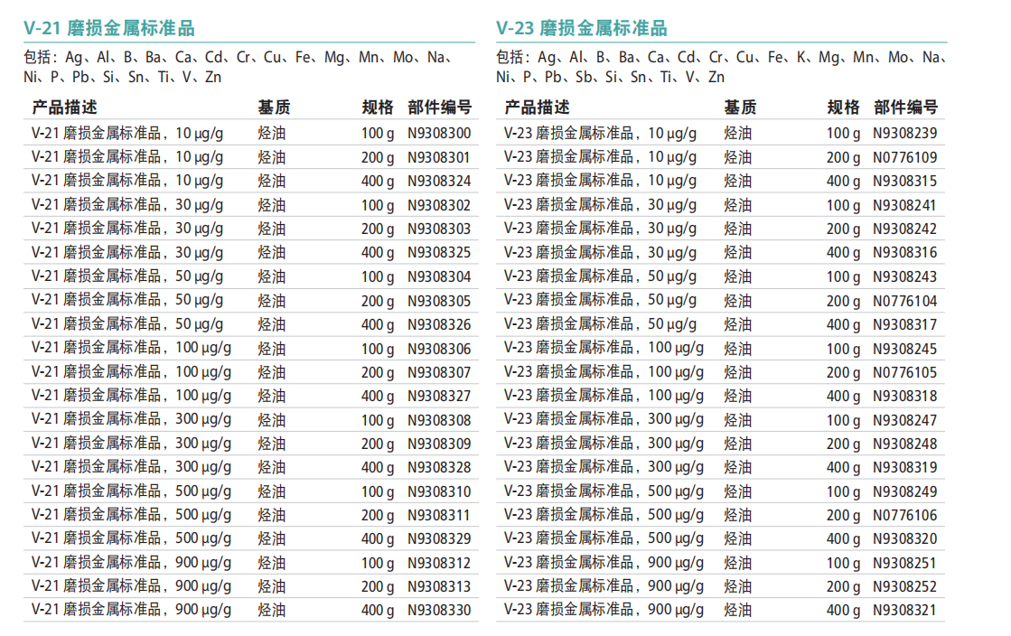Image resolution: width=1011 pixels, height=636 pixels.
Task: Select part number N0776104
Action: [905, 301]
